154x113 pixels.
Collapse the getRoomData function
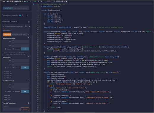tap(28, 56)
